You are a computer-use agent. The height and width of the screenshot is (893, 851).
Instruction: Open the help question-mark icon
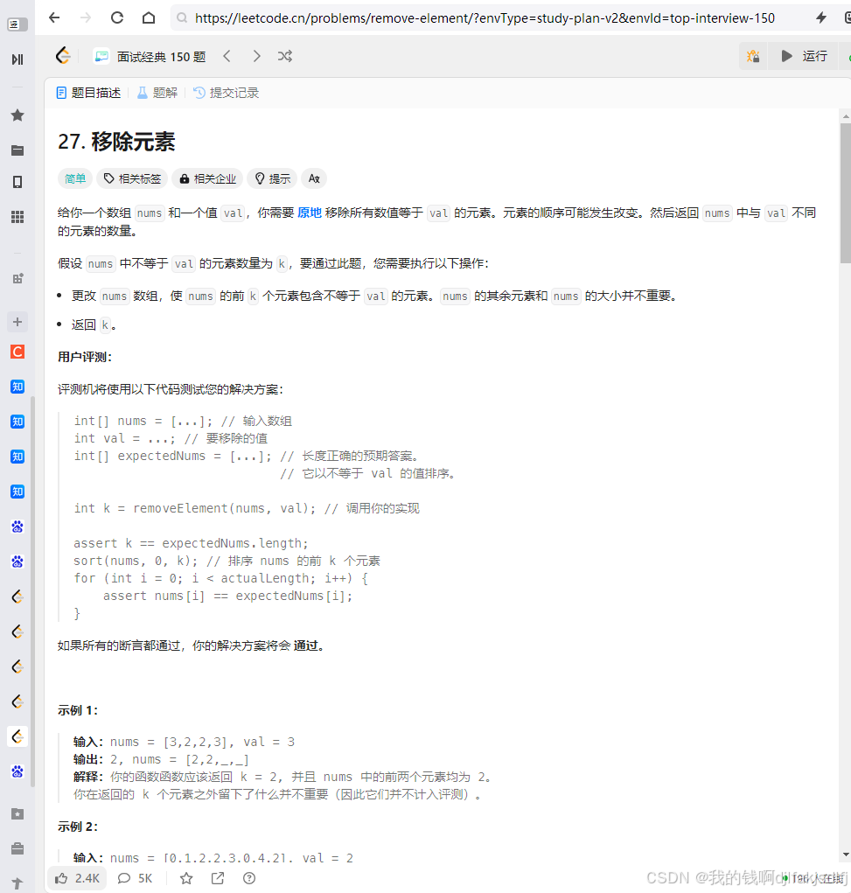[249, 878]
